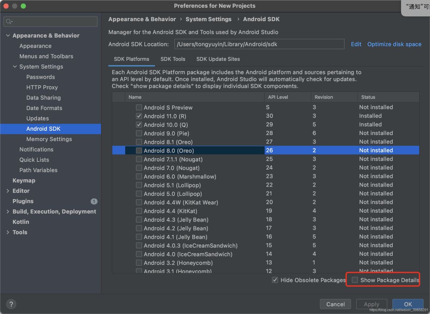The height and width of the screenshot is (314, 430).
Task: Expand the Editor settings section
Action: click(x=8, y=191)
